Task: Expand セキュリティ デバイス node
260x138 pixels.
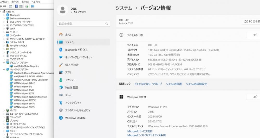Action: point(4,46)
